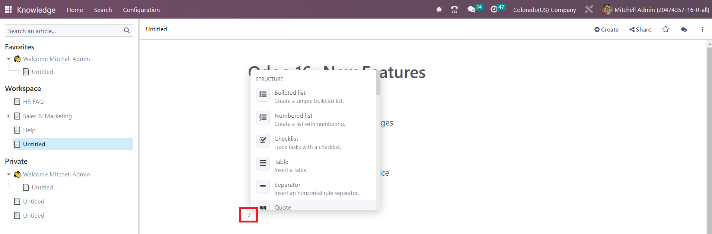Click the debug bug icon
The image size is (712, 234).
pyautogui.click(x=439, y=10)
